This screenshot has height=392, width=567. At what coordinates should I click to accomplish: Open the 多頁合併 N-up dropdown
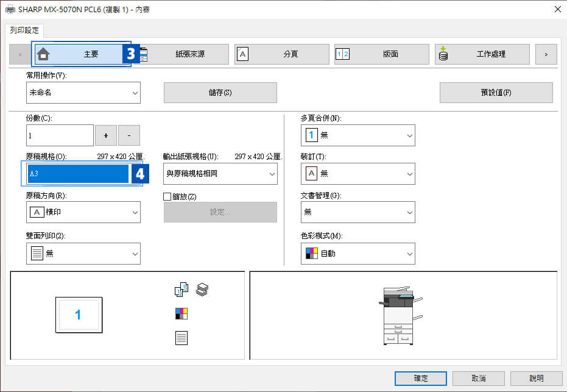tap(357, 135)
